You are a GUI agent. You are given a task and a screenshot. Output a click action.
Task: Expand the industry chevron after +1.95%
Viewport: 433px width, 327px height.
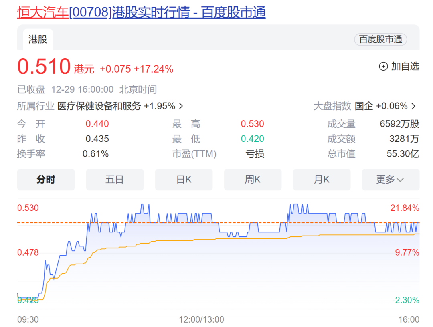pos(181,106)
